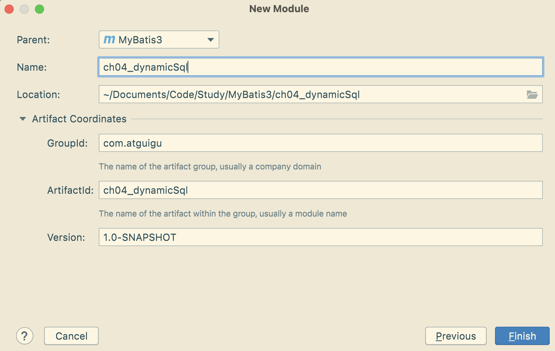Edit the GroupId field

tap(320, 143)
